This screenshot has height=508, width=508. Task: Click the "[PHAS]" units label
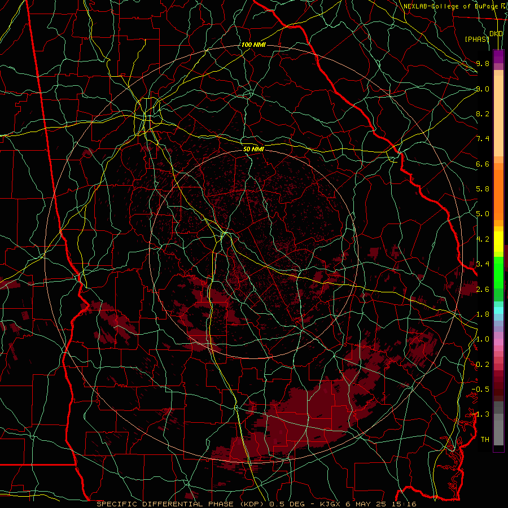point(477,39)
